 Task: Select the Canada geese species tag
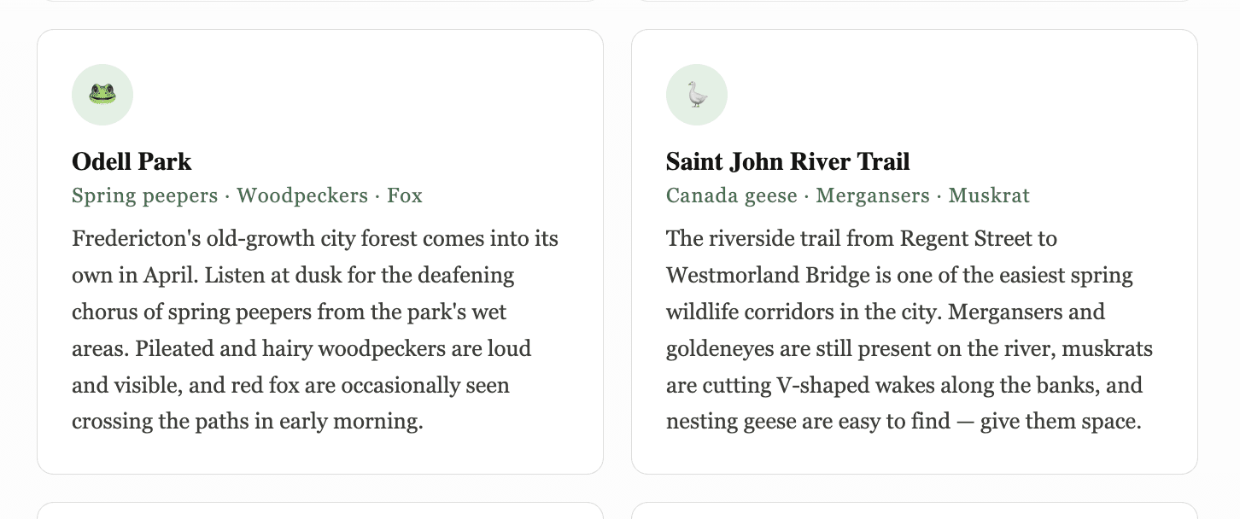(731, 195)
